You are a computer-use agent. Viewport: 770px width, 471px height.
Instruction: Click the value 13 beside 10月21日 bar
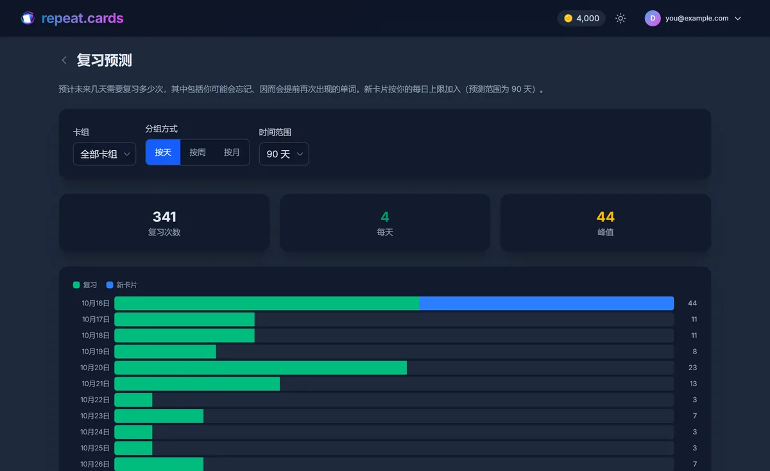click(694, 384)
